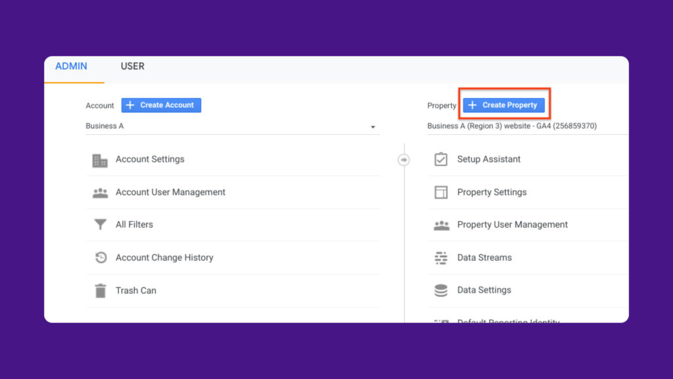Click the Create Property button
This screenshot has height=379, width=673.
coord(503,105)
